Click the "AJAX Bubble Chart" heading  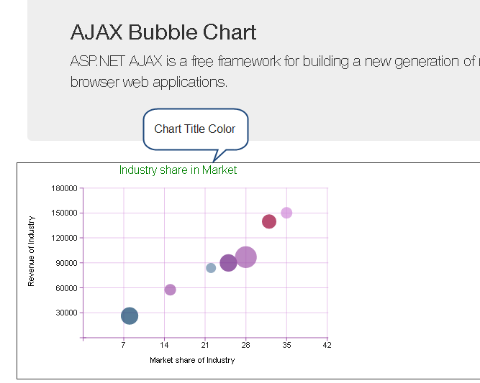point(163,32)
